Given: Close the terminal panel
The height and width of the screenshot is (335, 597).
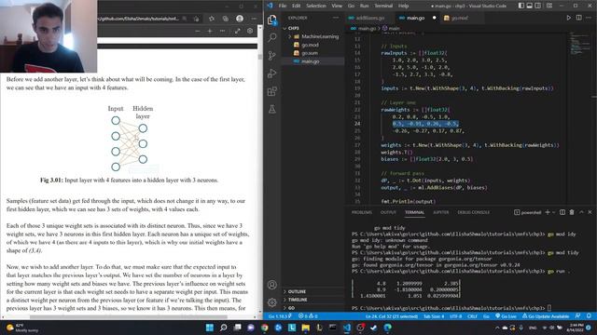Looking at the screenshot, I should (x=590, y=212).
